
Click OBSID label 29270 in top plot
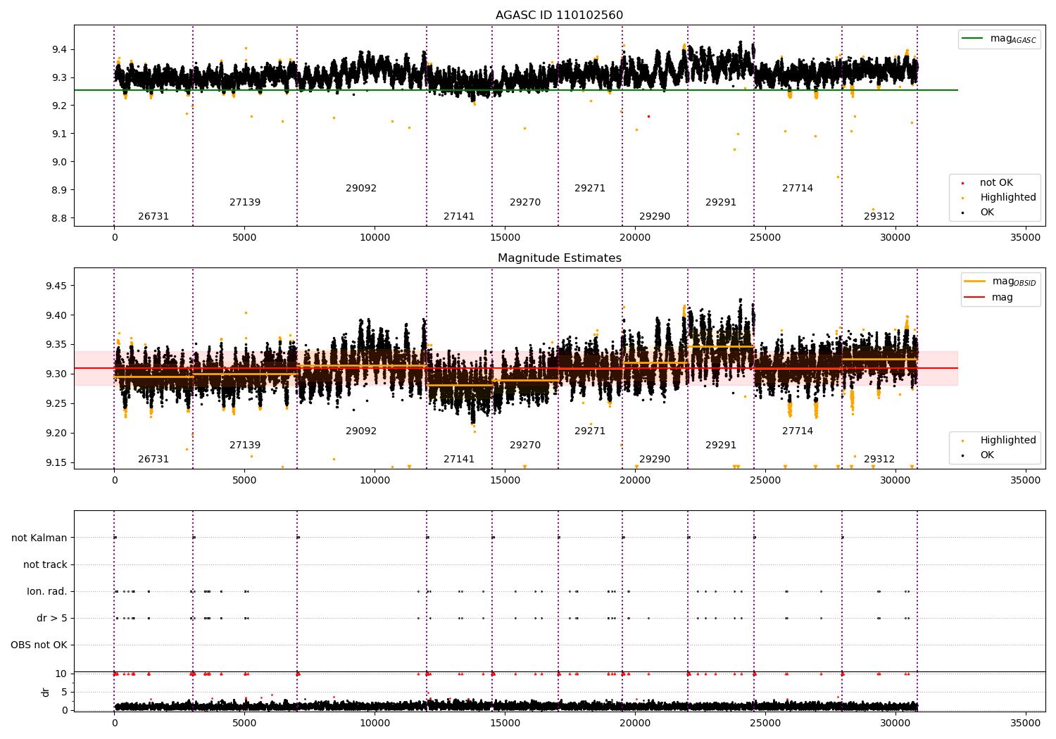click(x=525, y=203)
